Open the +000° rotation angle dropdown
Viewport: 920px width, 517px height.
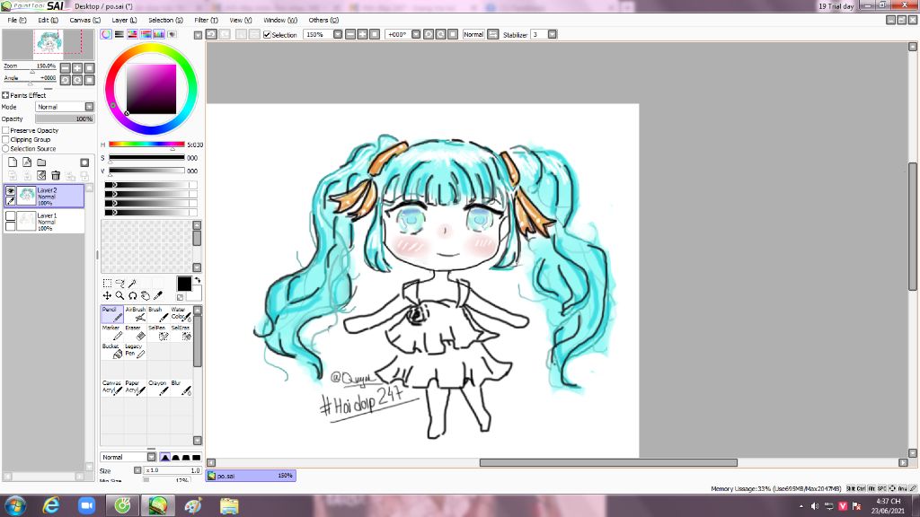tap(416, 35)
